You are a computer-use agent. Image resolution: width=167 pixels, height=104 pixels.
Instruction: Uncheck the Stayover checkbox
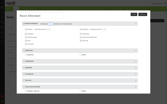(x=26, y=29)
